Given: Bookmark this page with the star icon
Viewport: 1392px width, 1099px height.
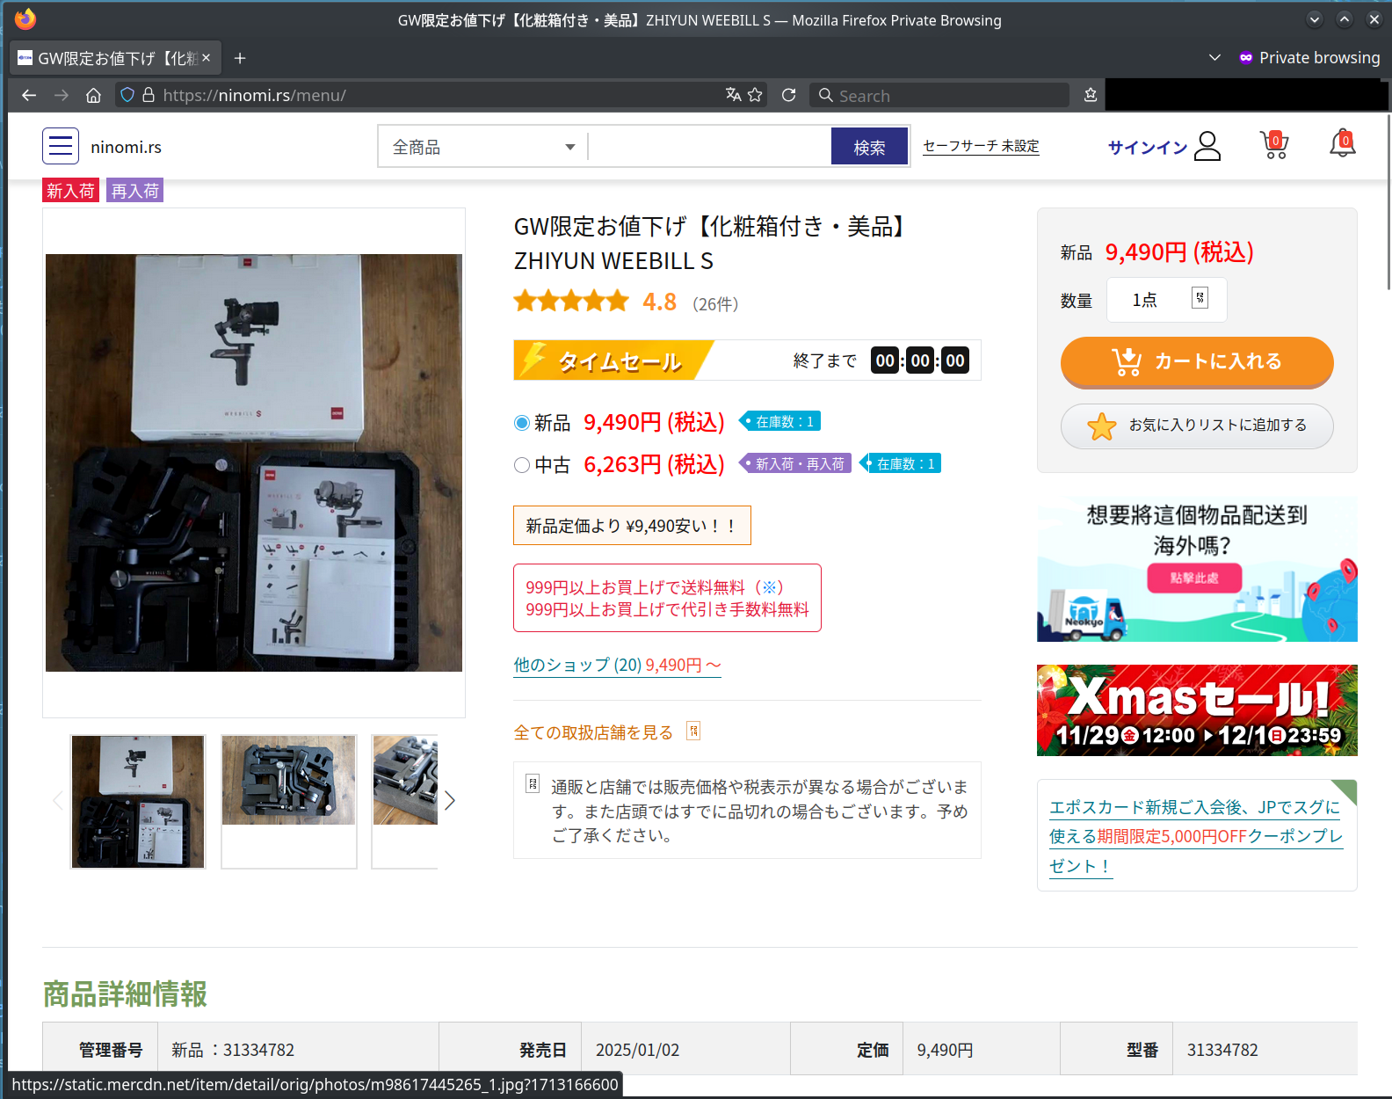Looking at the screenshot, I should pos(755,95).
